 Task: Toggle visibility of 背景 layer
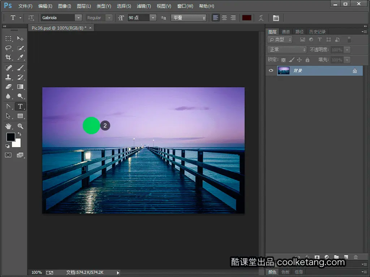click(x=271, y=70)
